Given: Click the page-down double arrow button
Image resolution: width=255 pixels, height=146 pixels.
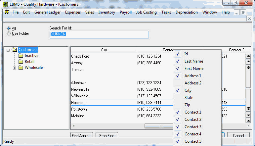Looking at the screenshot, I should coord(248,109).
